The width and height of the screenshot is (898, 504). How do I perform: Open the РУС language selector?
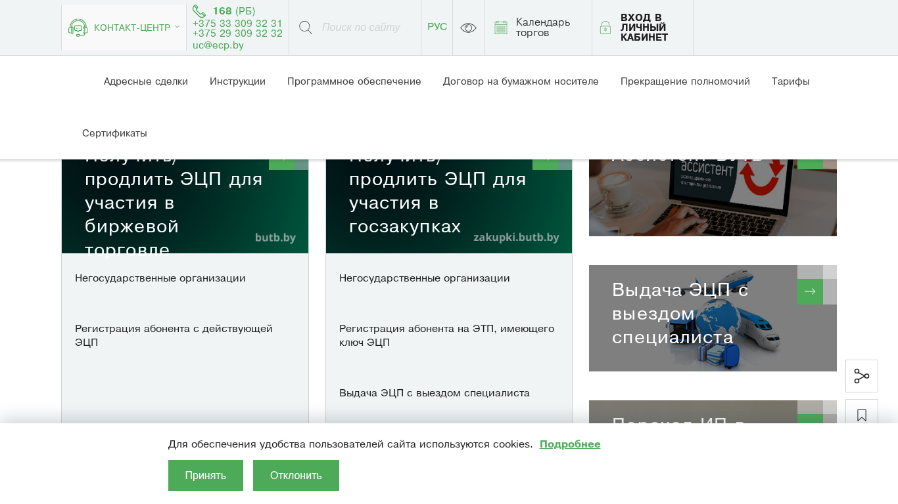[437, 27]
